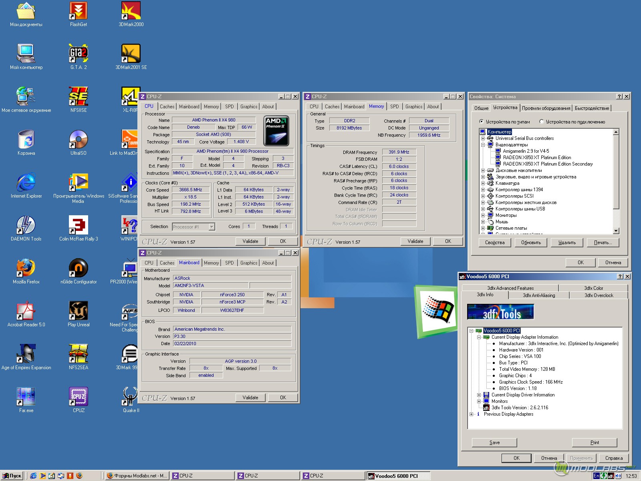The height and width of the screenshot is (481, 641).
Task: Open the Processor selection dropdown in CPU-Z
Action: click(x=212, y=227)
